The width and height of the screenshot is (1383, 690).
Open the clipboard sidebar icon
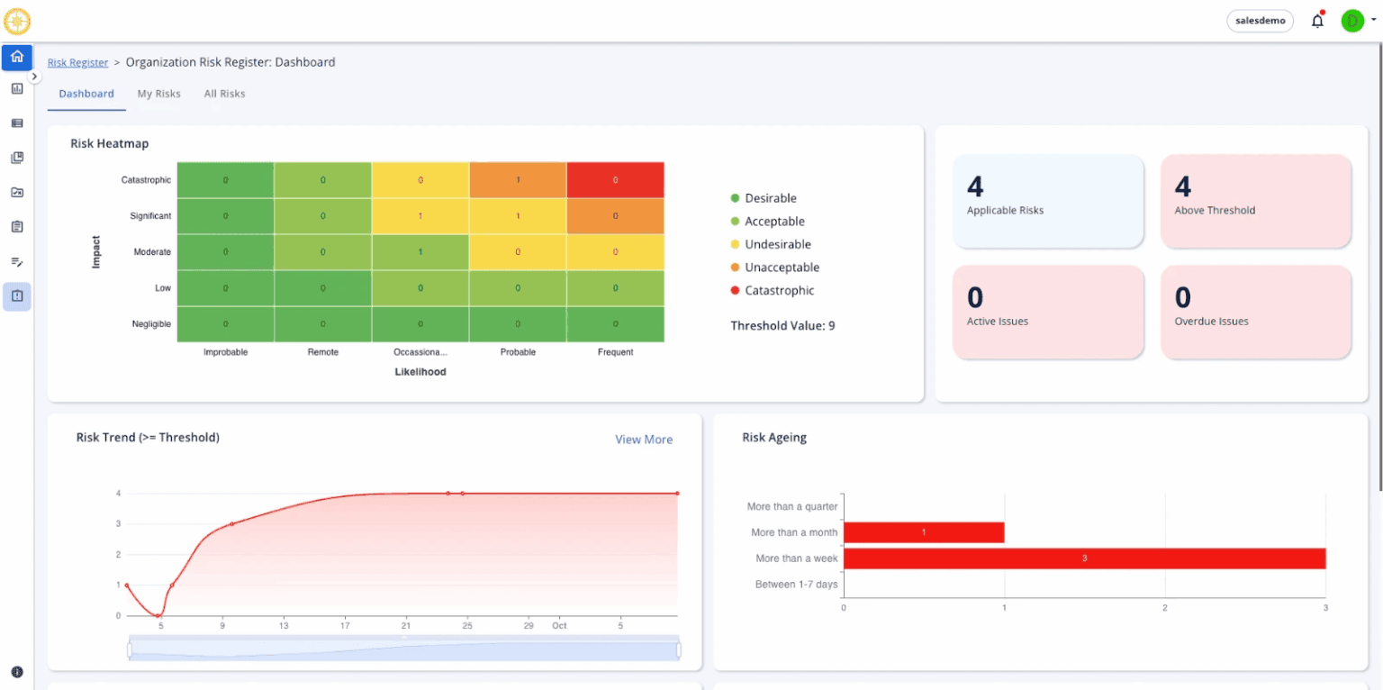coord(17,226)
